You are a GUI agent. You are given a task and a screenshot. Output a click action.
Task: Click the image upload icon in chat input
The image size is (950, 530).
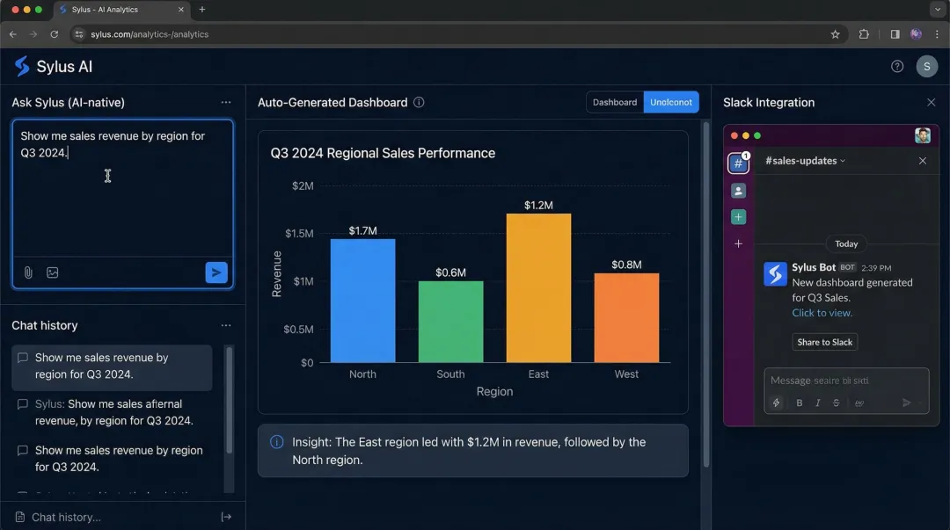pos(53,272)
